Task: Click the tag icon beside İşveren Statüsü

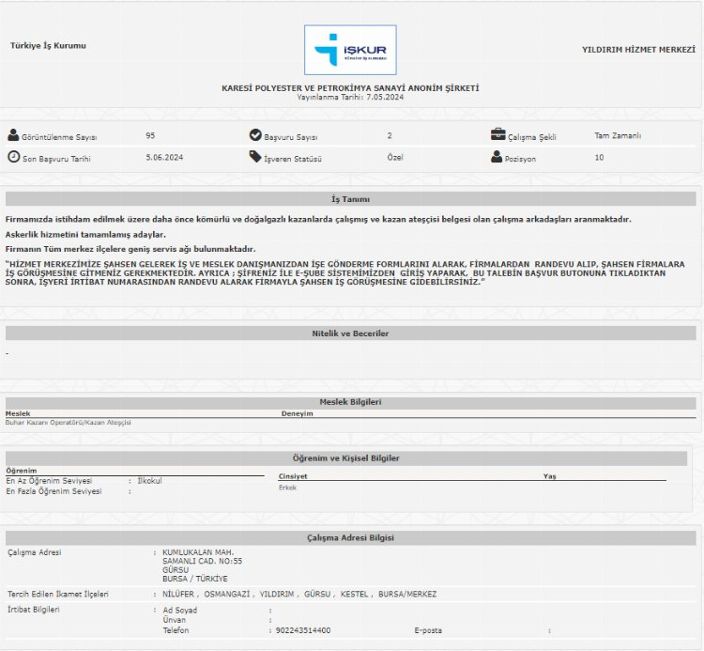Action: [255, 157]
